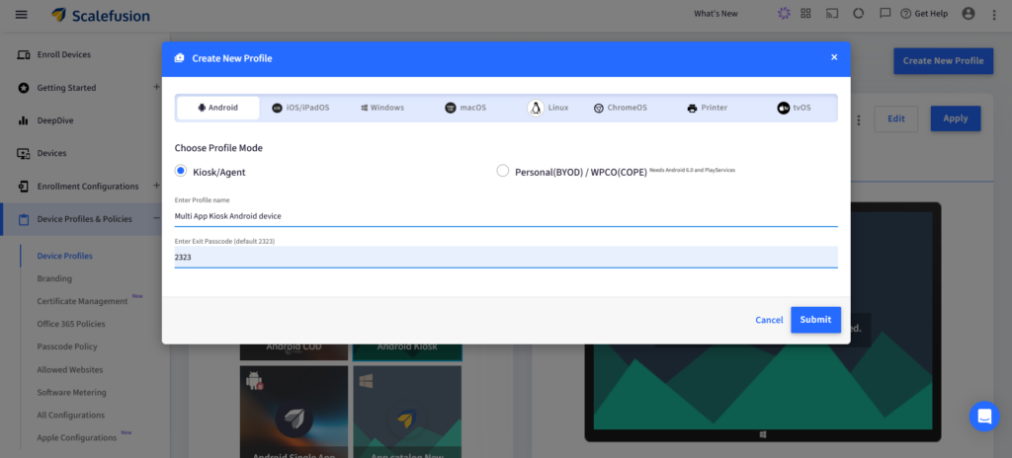Click the DeepDive bar chart icon
The image size is (1012, 458).
(x=24, y=120)
